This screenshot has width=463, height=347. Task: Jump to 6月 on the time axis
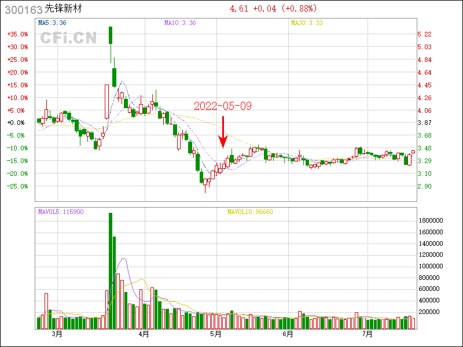[x=288, y=334]
